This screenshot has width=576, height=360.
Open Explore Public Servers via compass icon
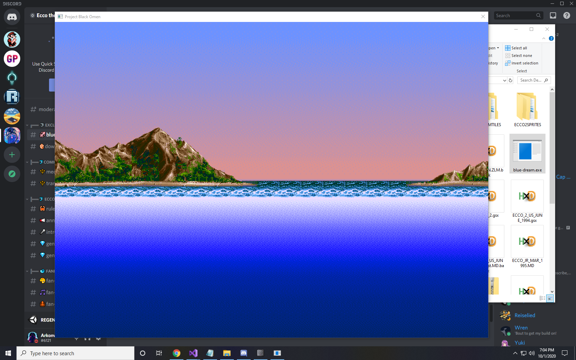(x=12, y=174)
